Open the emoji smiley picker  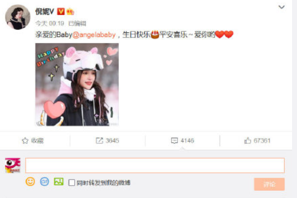[x=30, y=181]
